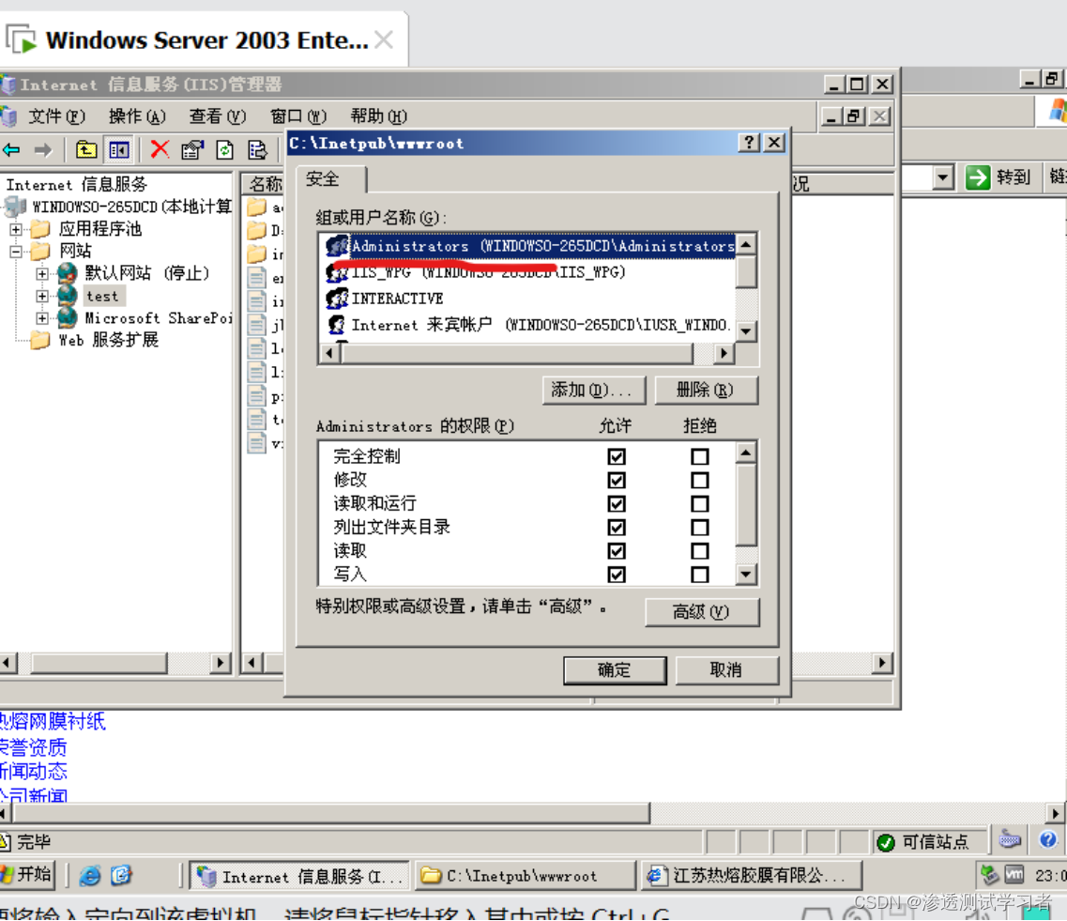The width and height of the screenshot is (1067, 921).
Task: Switch to 江苏热熔胶膜有限公司 taskbar window
Action: 752,875
